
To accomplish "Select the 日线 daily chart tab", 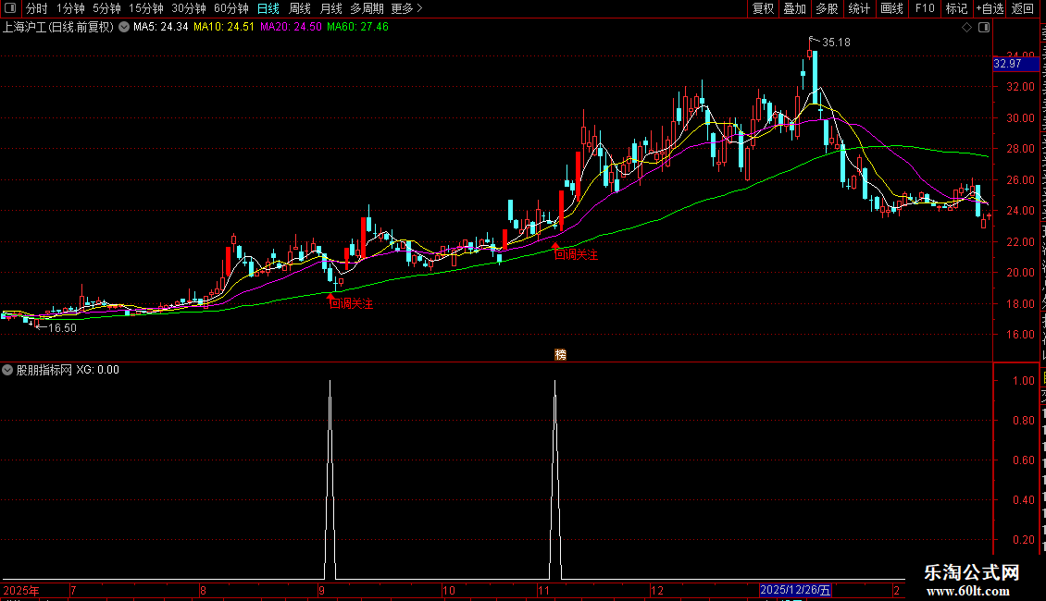I will 268,8.
